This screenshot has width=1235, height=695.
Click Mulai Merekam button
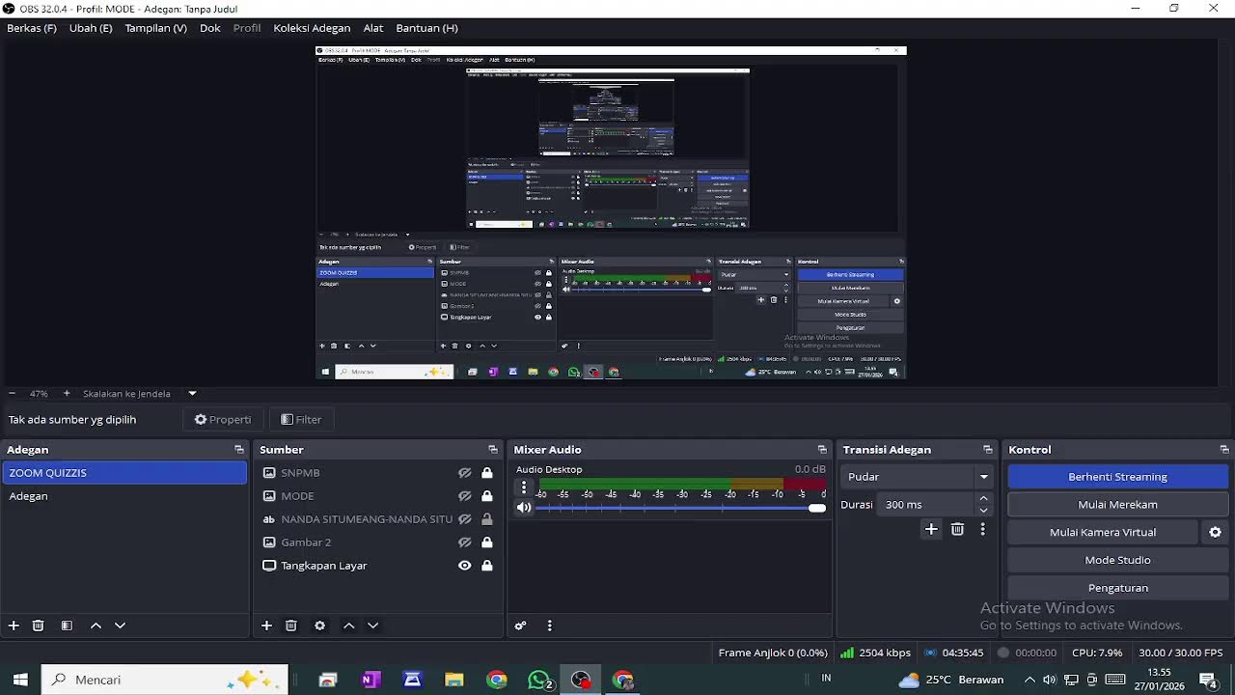(x=1117, y=504)
